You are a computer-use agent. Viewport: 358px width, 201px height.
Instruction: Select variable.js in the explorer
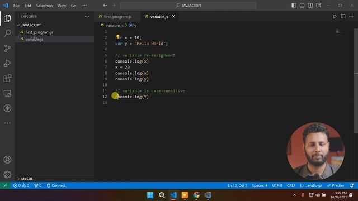point(55,39)
